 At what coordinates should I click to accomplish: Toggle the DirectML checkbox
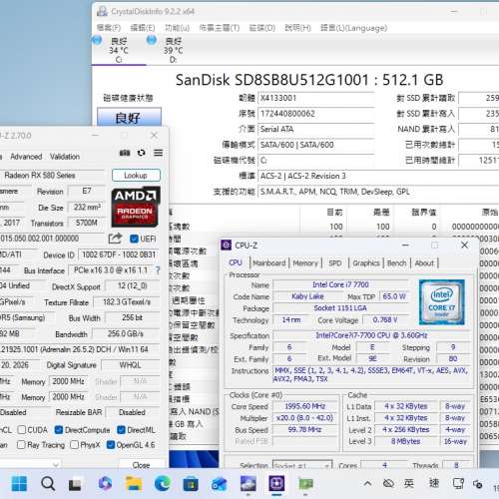tap(121, 430)
